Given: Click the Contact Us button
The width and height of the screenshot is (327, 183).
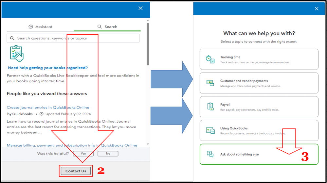Looking at the screenshot, I should coord(76,171).
